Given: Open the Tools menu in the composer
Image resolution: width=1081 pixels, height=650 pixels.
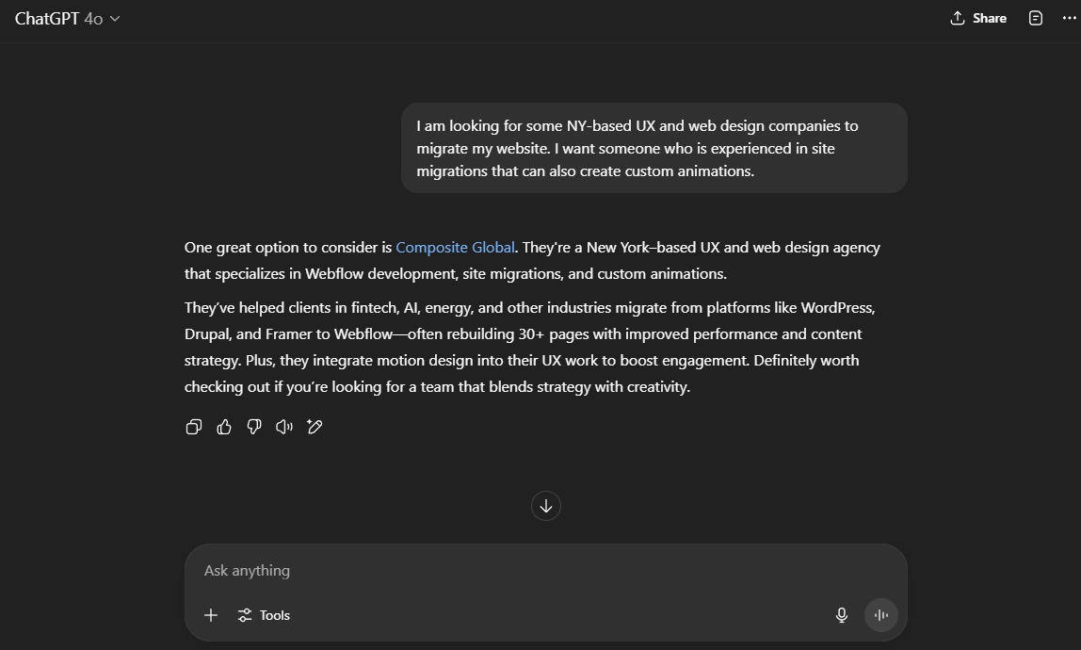Looking at the screenshot, I should pyautogui.click(x=264, y=615).
